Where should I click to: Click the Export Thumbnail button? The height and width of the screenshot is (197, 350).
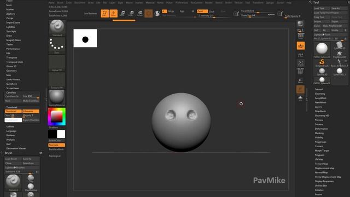(x=31, y=120)
